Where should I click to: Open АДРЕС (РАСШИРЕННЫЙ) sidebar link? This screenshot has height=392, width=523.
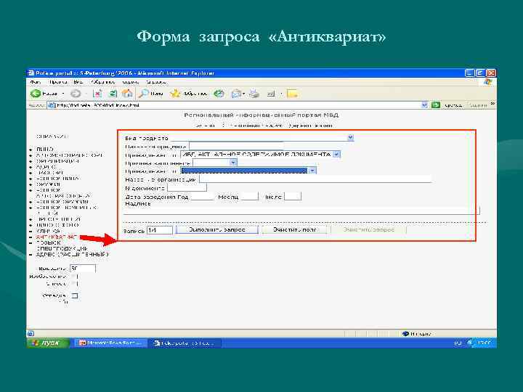pyautogui.click(x=73, y=255)
